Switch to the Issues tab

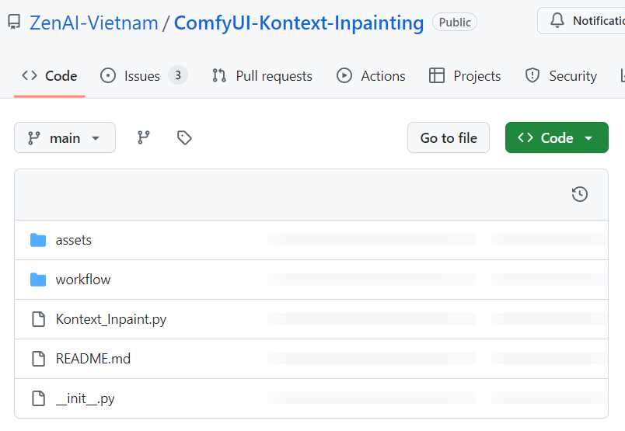[x=143, y=75]
